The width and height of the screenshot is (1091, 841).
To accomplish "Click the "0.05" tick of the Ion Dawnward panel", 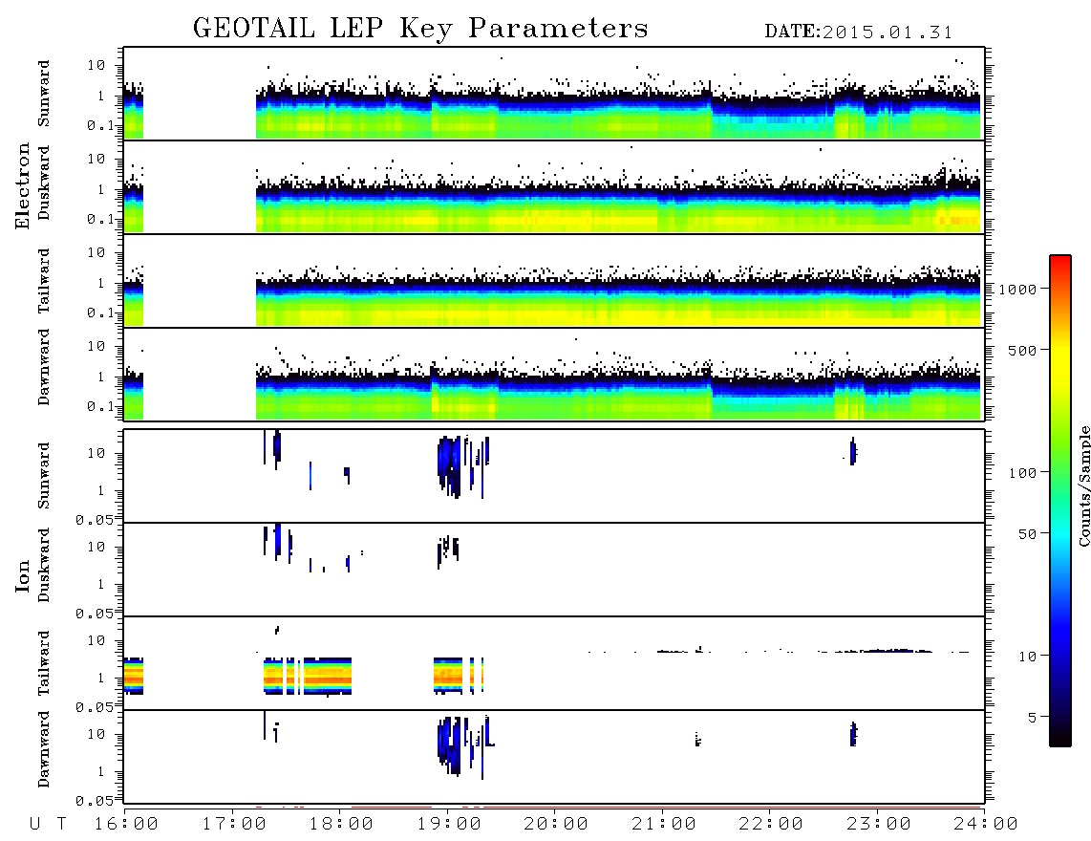I will click(x=95, y=801).
